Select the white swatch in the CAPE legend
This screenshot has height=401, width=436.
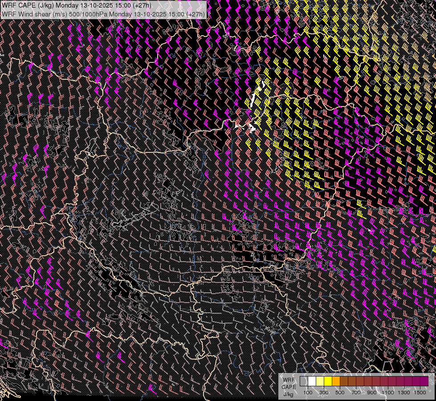tap(312, 381)
